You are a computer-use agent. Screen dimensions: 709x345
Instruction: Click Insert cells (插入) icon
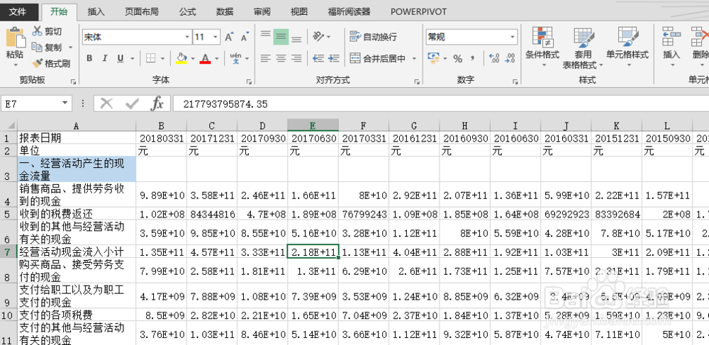pyautogui.click(x=671, y=37)
